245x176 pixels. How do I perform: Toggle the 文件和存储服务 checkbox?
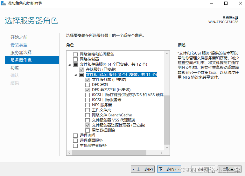coord(75,64)
